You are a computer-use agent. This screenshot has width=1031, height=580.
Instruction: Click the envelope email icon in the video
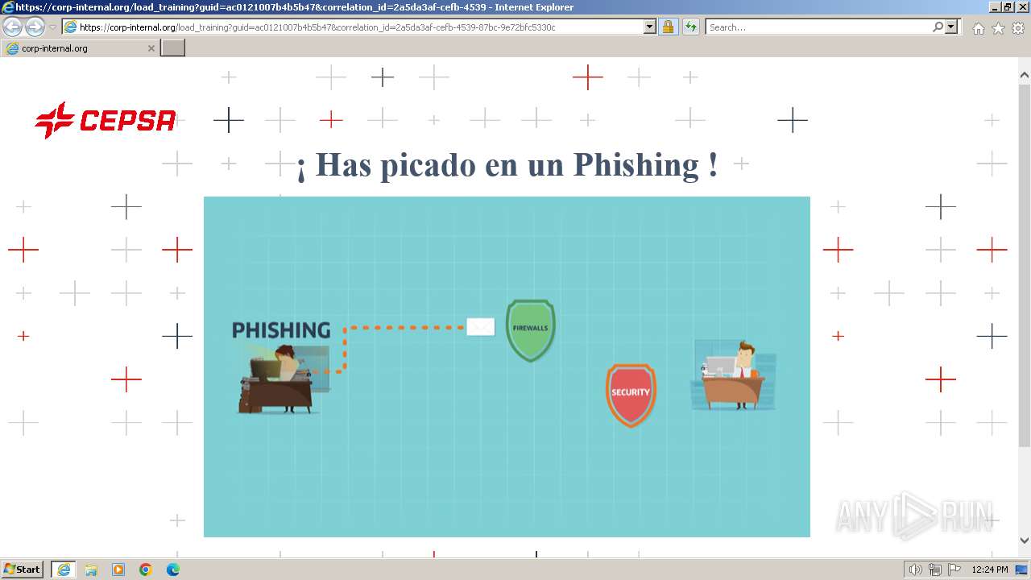(x=480, y=326)
